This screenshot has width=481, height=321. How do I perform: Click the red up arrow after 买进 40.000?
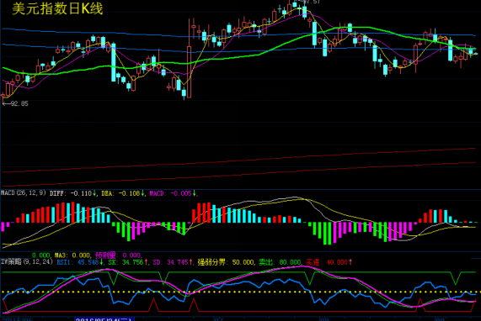click(x=350, y=262)
